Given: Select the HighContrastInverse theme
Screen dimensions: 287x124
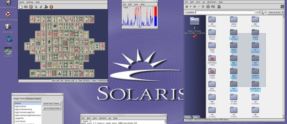Looking at the screenshot, I should 28,109.
